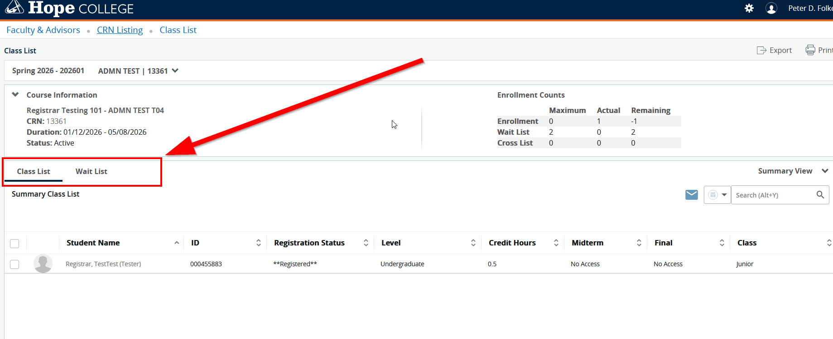Toggle the select-all students checkbox
This screenshot has width=833, height=339.
(x=14, y=244)
